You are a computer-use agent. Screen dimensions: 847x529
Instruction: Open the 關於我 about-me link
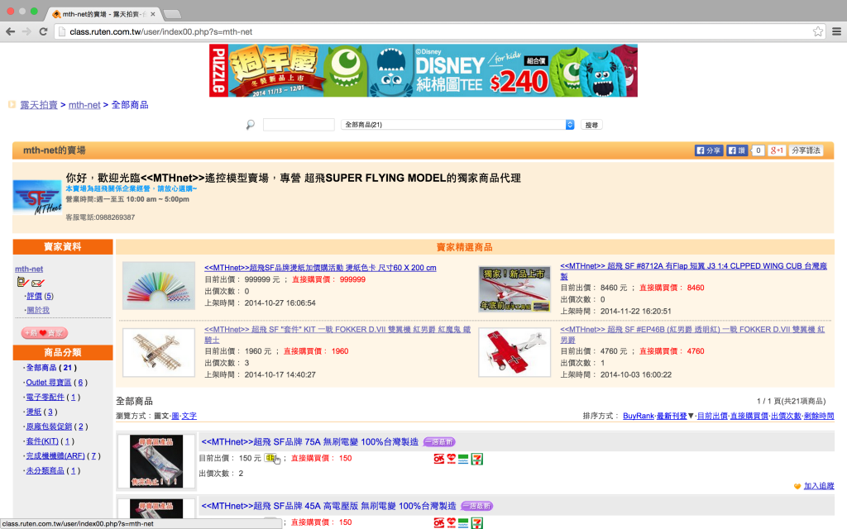[38, 311]
